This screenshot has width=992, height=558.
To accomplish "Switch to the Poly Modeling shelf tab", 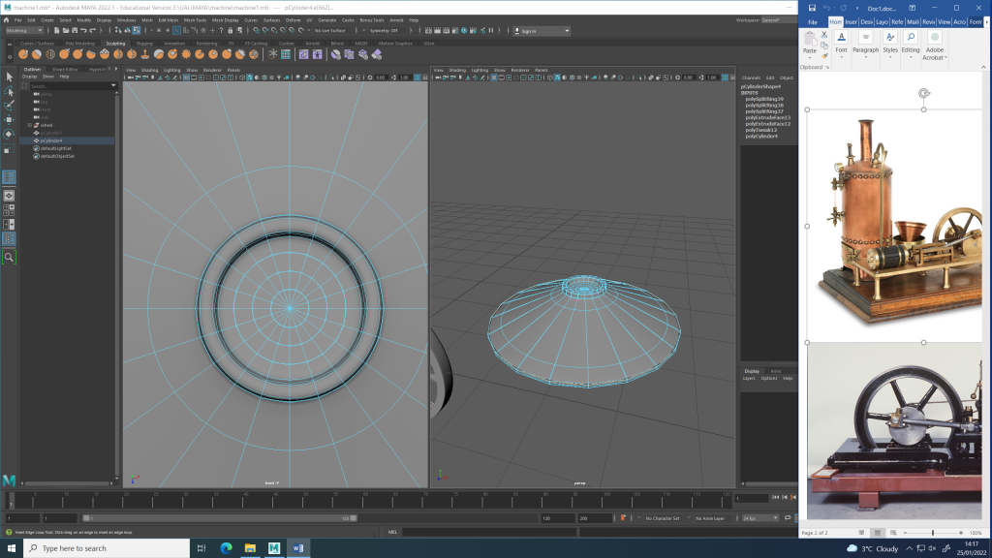I will coord(79,44).
